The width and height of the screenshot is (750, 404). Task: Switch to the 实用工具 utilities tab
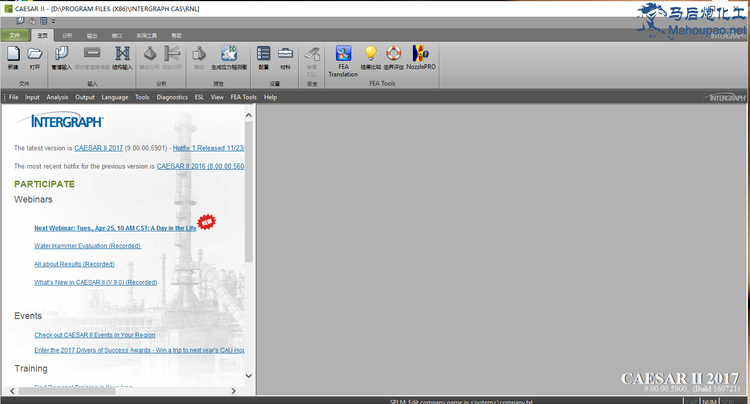pos(147,35)
